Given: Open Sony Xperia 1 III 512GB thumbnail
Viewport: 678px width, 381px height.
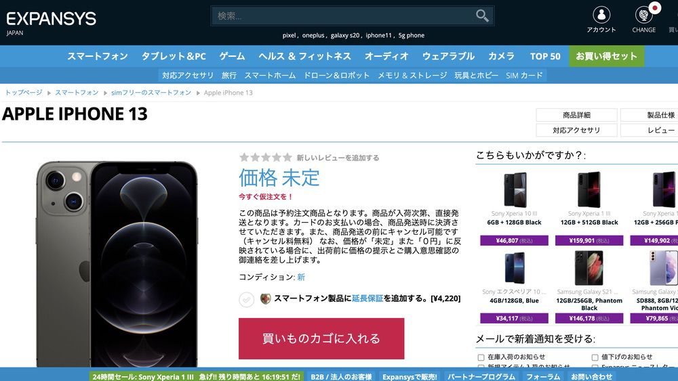Looking at the screenshot, I should pyautogui.click(x=589, y=190).
